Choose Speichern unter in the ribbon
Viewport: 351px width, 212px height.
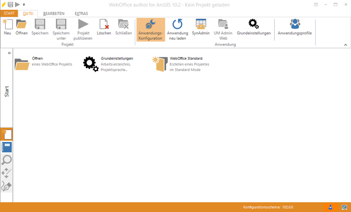pyautogui.click(x=61, y=30)
